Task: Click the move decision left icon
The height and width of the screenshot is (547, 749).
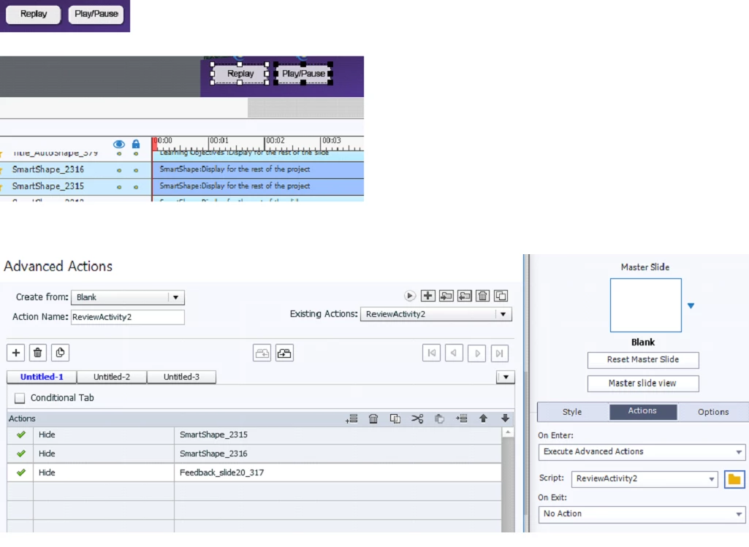Action: point(262,353)
